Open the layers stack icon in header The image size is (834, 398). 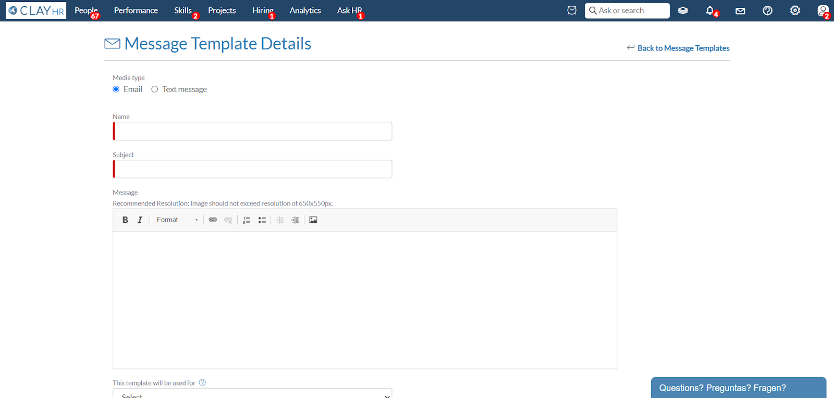tap(683, 10)
